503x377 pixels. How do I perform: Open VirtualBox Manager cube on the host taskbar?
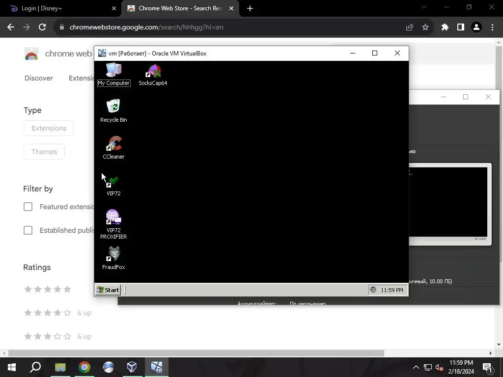[x=132, y=367]
